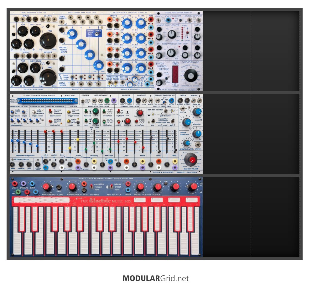Click the green f.m. in knob on Modulation Oscillator
This screenshot has width=312, height=285.
tap(96, 111)
